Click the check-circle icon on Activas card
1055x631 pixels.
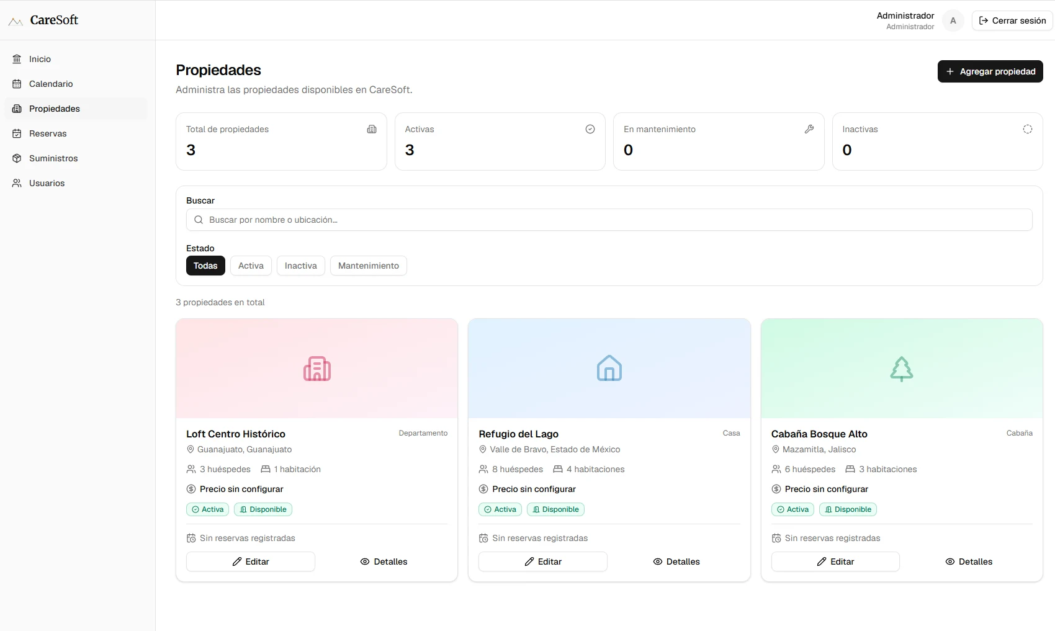(590, 129)
